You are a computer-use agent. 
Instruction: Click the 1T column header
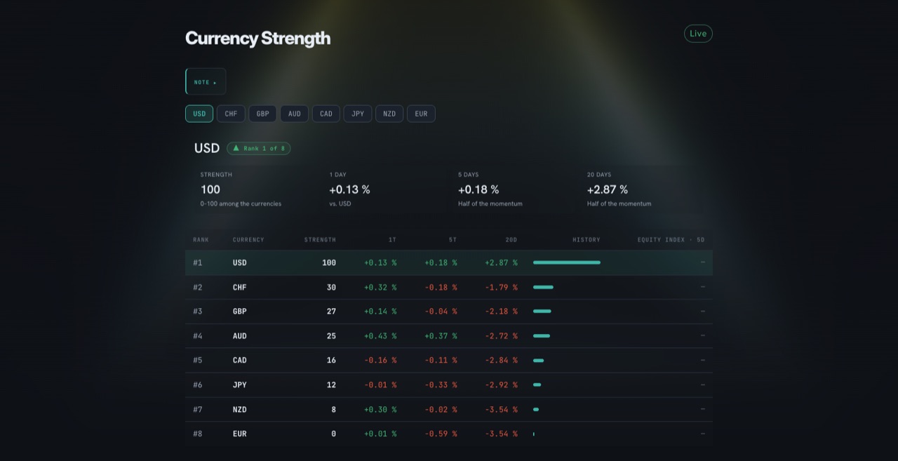click(393, 240)
